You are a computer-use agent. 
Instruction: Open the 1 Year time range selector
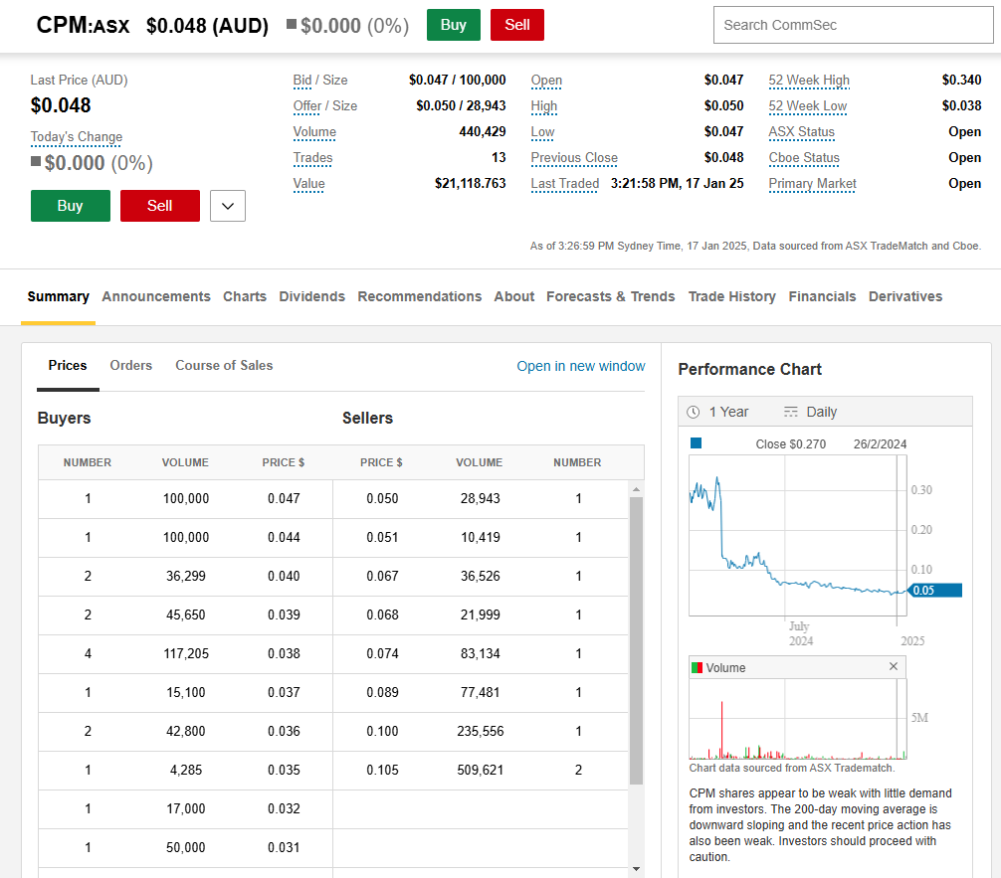point(729,413)
